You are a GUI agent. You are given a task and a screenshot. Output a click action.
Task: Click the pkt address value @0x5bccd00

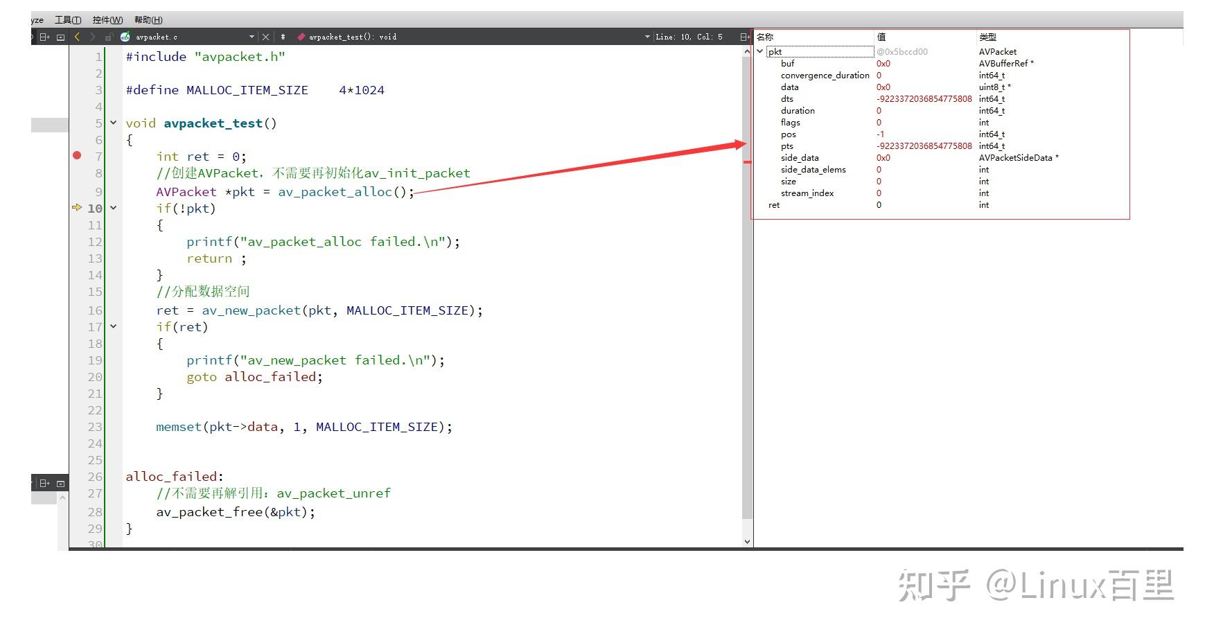pos(902,51)
